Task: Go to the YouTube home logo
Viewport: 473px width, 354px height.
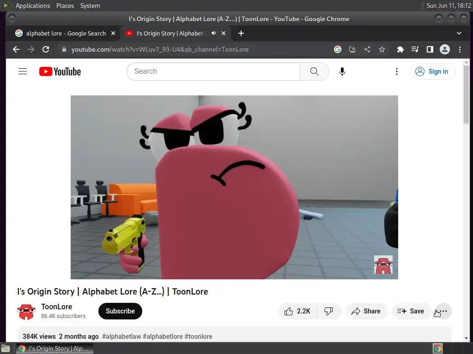Action: (60, 71)
